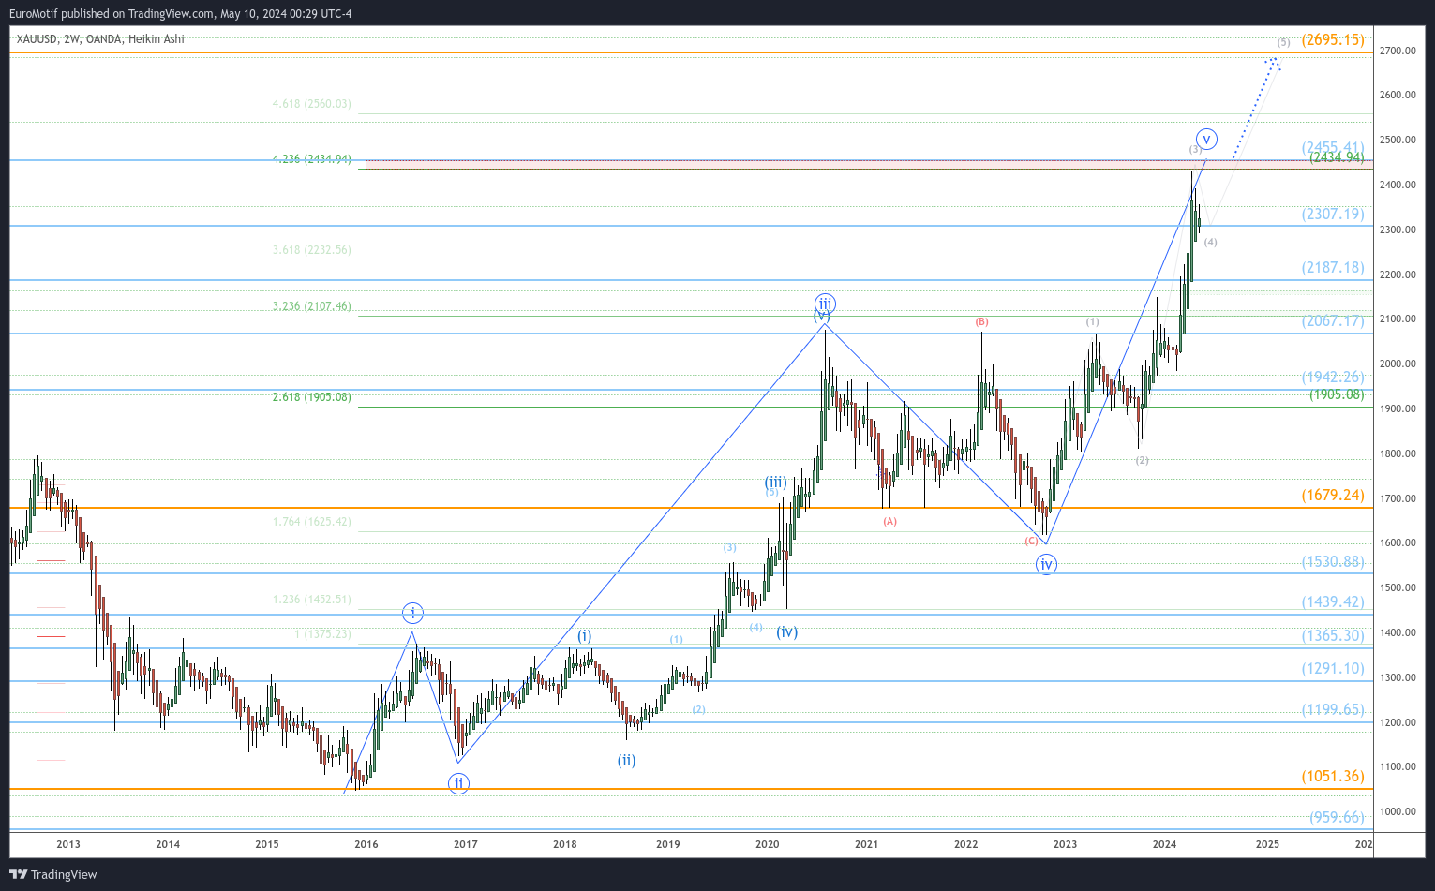This screenshot has height=891, width=1435.
Task: Select the circled wave ii label
Action: [458, 783]
